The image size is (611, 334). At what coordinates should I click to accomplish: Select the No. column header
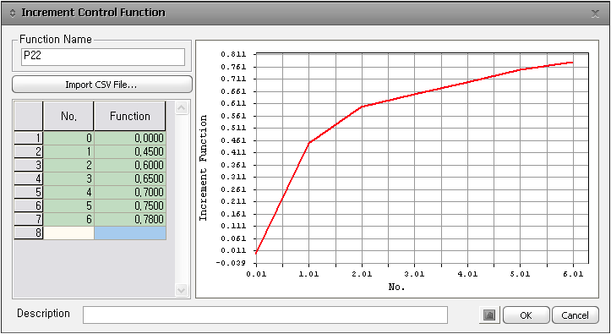68,116
